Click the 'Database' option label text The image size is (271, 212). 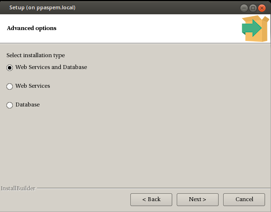(28, 105)
